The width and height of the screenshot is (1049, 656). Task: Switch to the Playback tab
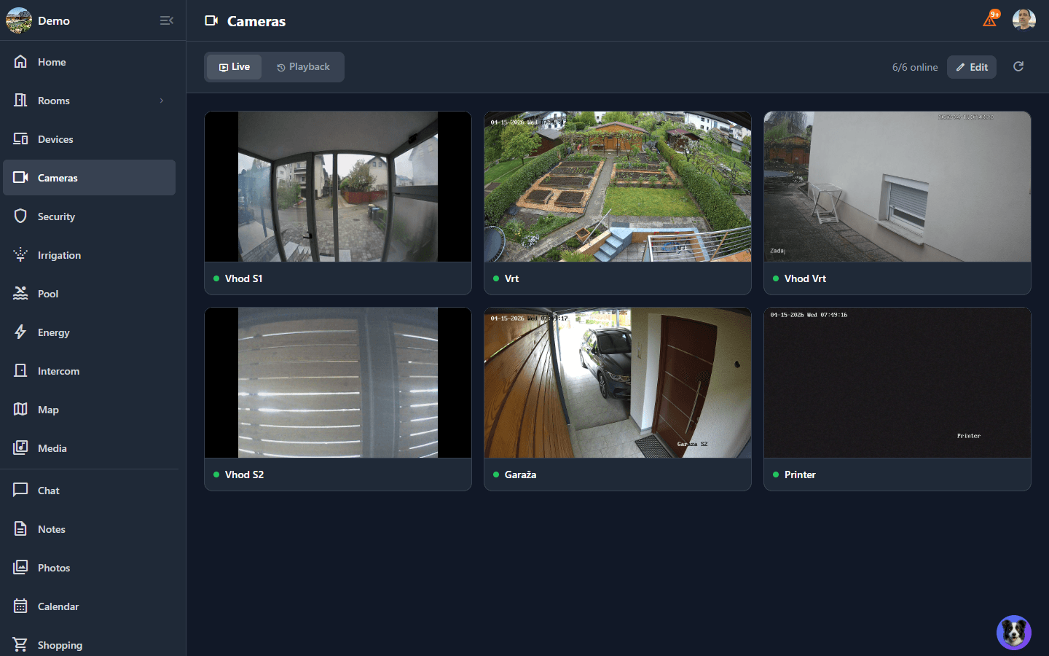[x=304, y=66]
